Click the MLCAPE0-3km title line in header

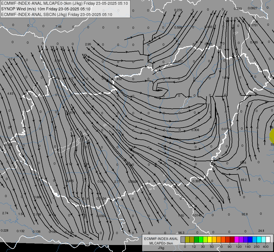[x=64, y=3]
